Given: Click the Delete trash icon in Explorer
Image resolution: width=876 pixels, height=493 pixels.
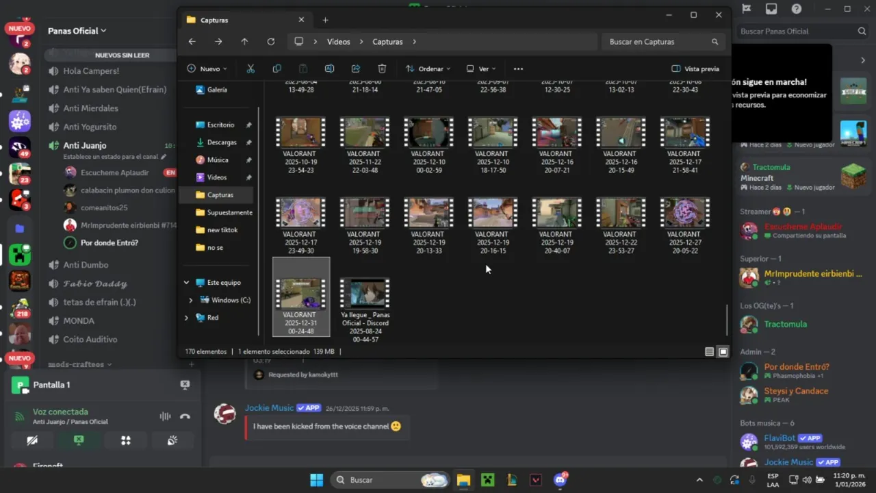Looking at the screenshot, I should tap(382, 68).
